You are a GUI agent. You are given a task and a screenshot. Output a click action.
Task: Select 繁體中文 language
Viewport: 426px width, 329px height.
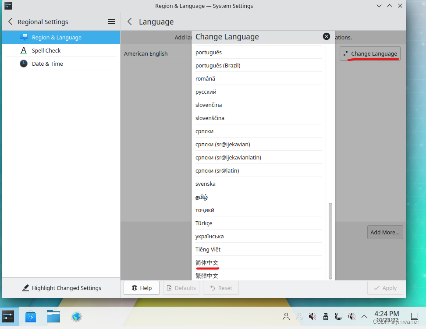pyautogui.click(x=259, y=275)
